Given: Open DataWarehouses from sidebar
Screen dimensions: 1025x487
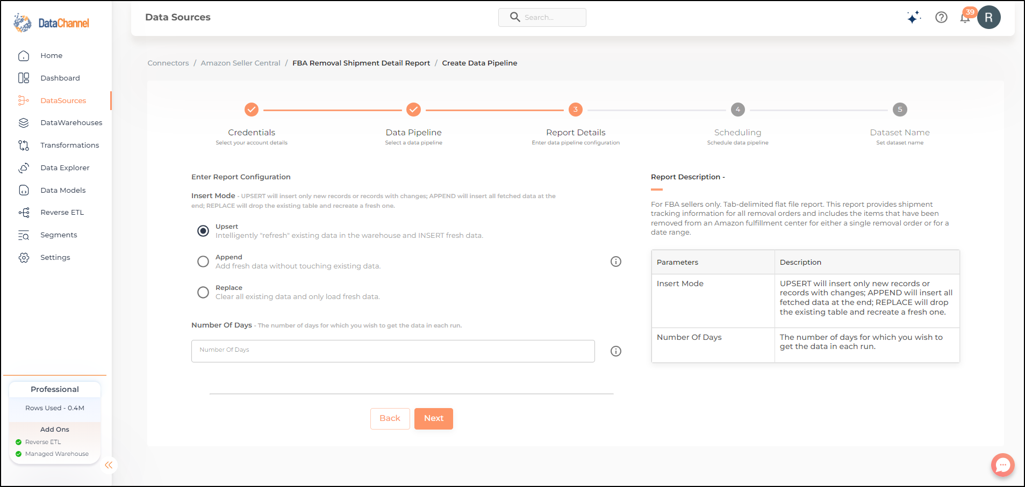Looking at the screenshot, I should pos(71,123).
